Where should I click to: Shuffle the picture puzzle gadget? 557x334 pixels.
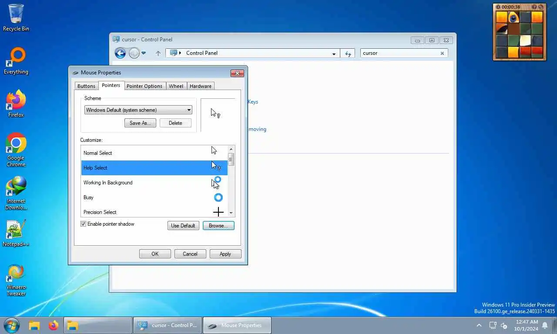tap(541, 7)
